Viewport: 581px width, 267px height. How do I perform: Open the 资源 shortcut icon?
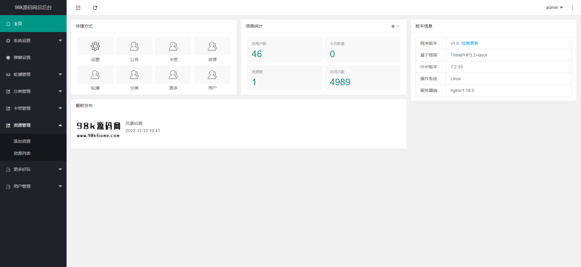[212, 46]
